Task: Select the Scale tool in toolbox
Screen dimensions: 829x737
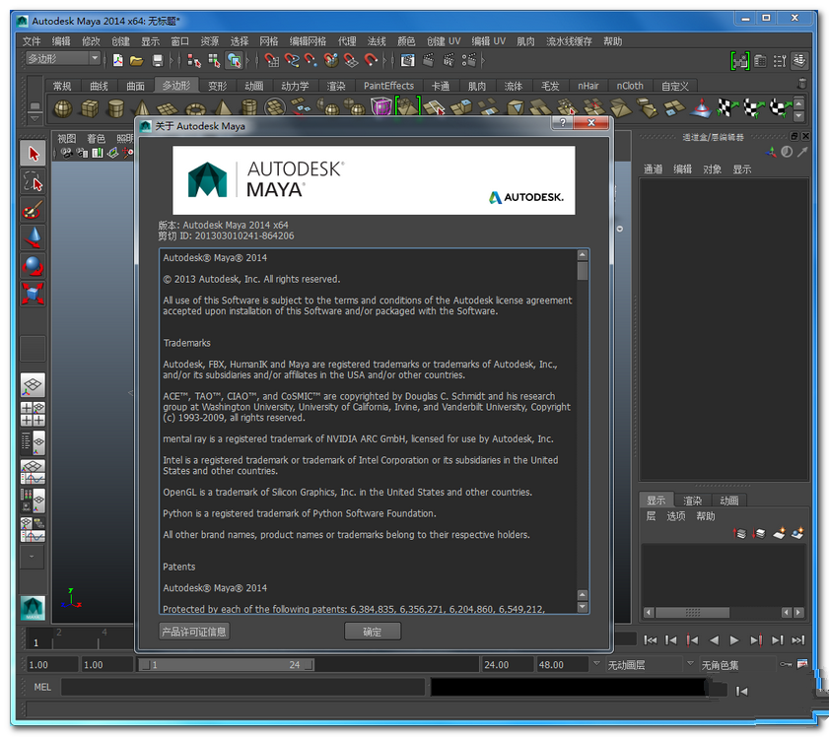Action: [x=33, y=294]
